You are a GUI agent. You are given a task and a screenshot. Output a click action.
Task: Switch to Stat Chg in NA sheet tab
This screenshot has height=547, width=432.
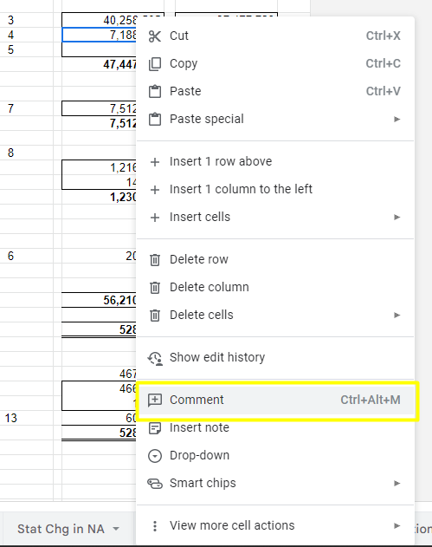(61, 529)
